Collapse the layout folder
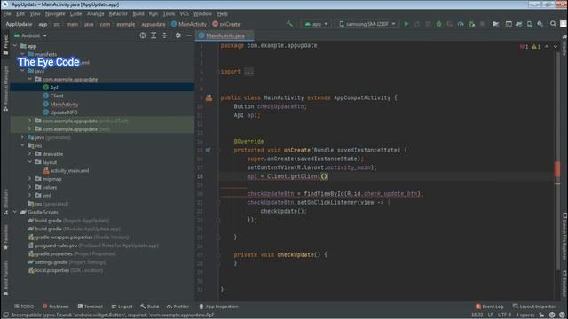 [x=30, y=162]
